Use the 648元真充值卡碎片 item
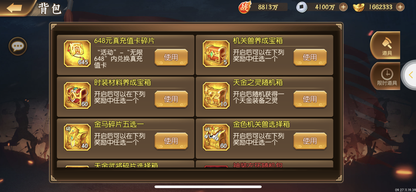 [x=171, y=57]
